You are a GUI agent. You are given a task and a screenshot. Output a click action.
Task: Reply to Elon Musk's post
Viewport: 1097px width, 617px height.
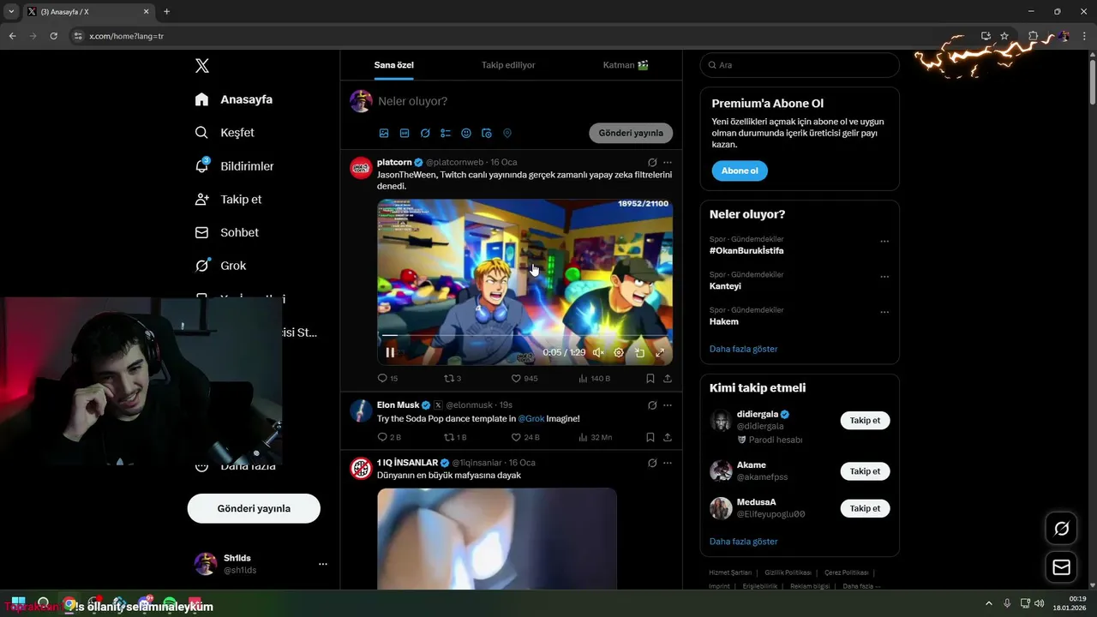389,438
